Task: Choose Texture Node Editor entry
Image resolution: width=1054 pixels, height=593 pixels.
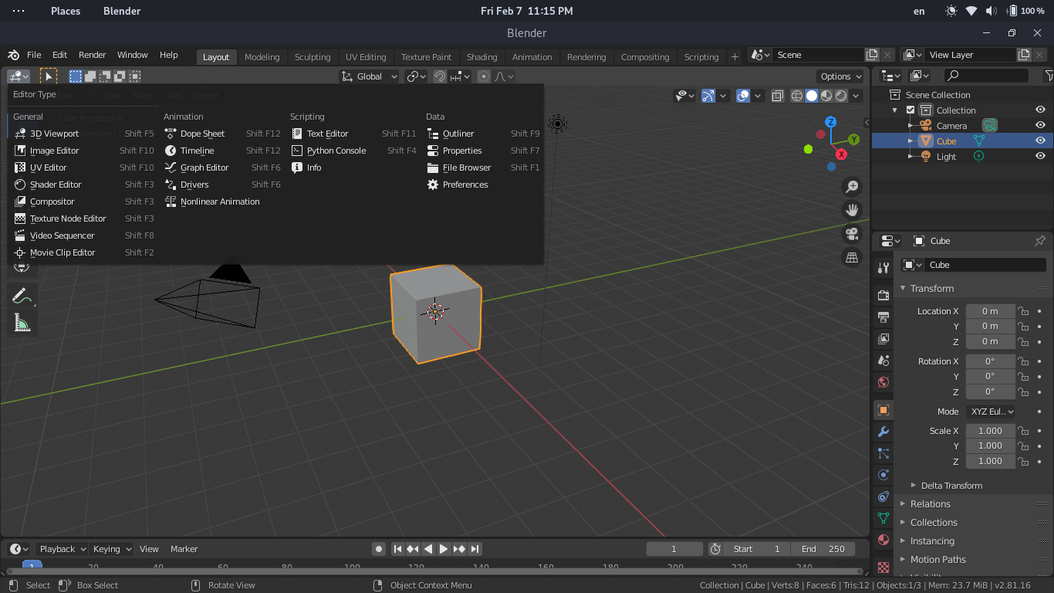Action: 83,219
